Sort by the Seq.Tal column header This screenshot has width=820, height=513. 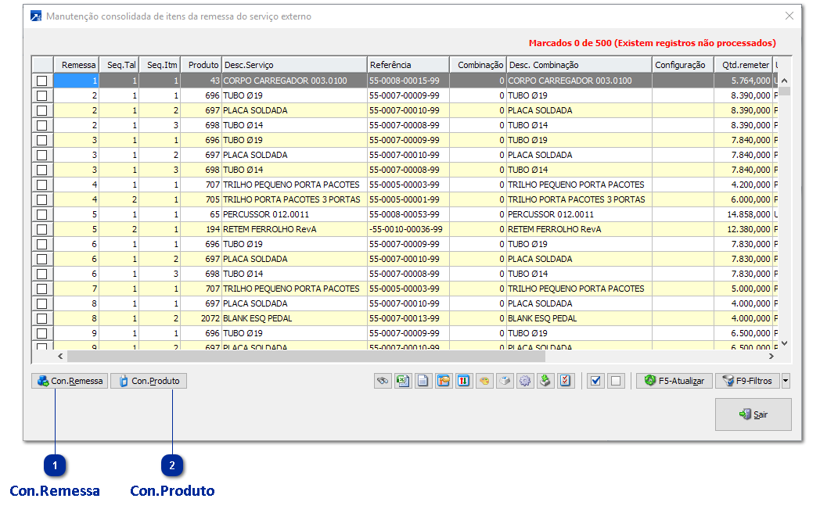click(x=119, y=65)
